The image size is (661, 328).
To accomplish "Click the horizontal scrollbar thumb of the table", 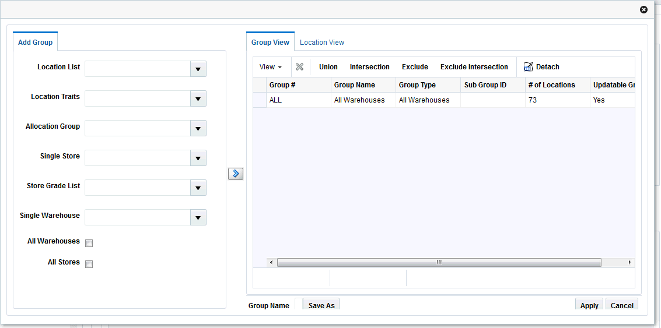I will tap(439, 262).
